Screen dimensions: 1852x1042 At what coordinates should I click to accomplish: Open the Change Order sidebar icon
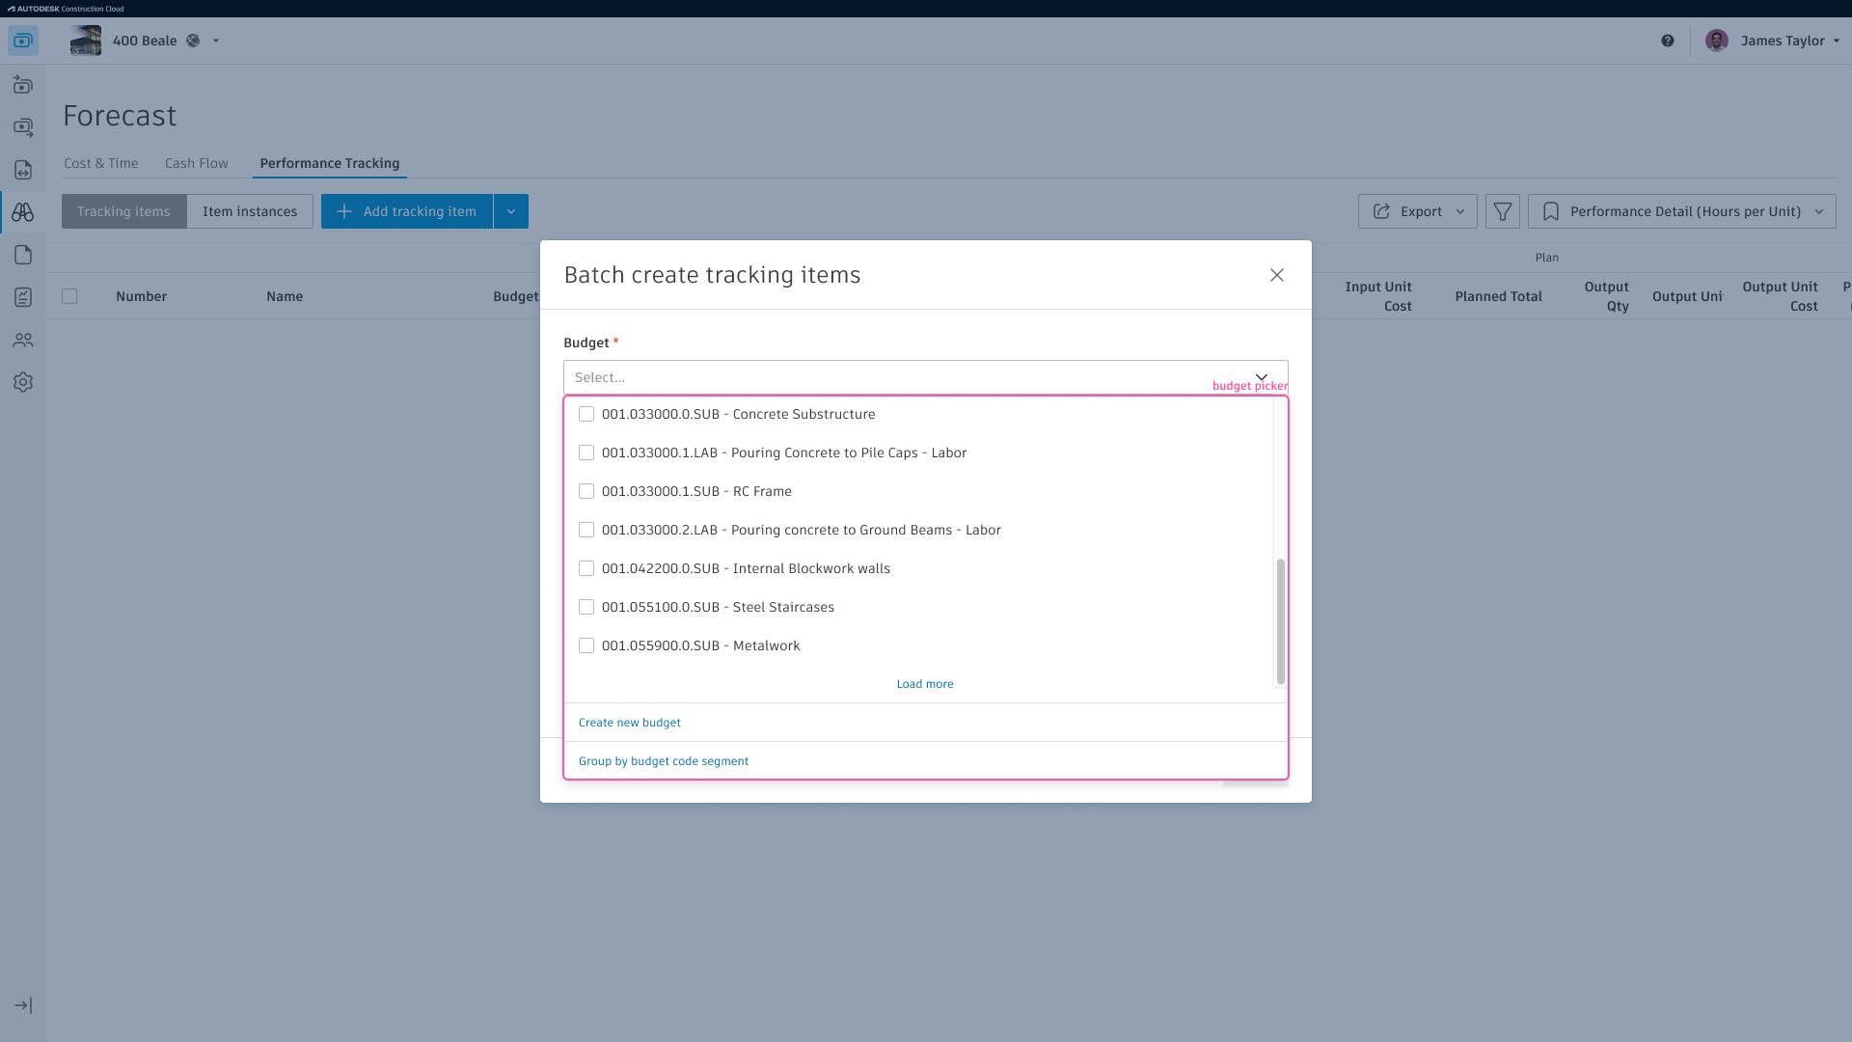pos(23,170)
